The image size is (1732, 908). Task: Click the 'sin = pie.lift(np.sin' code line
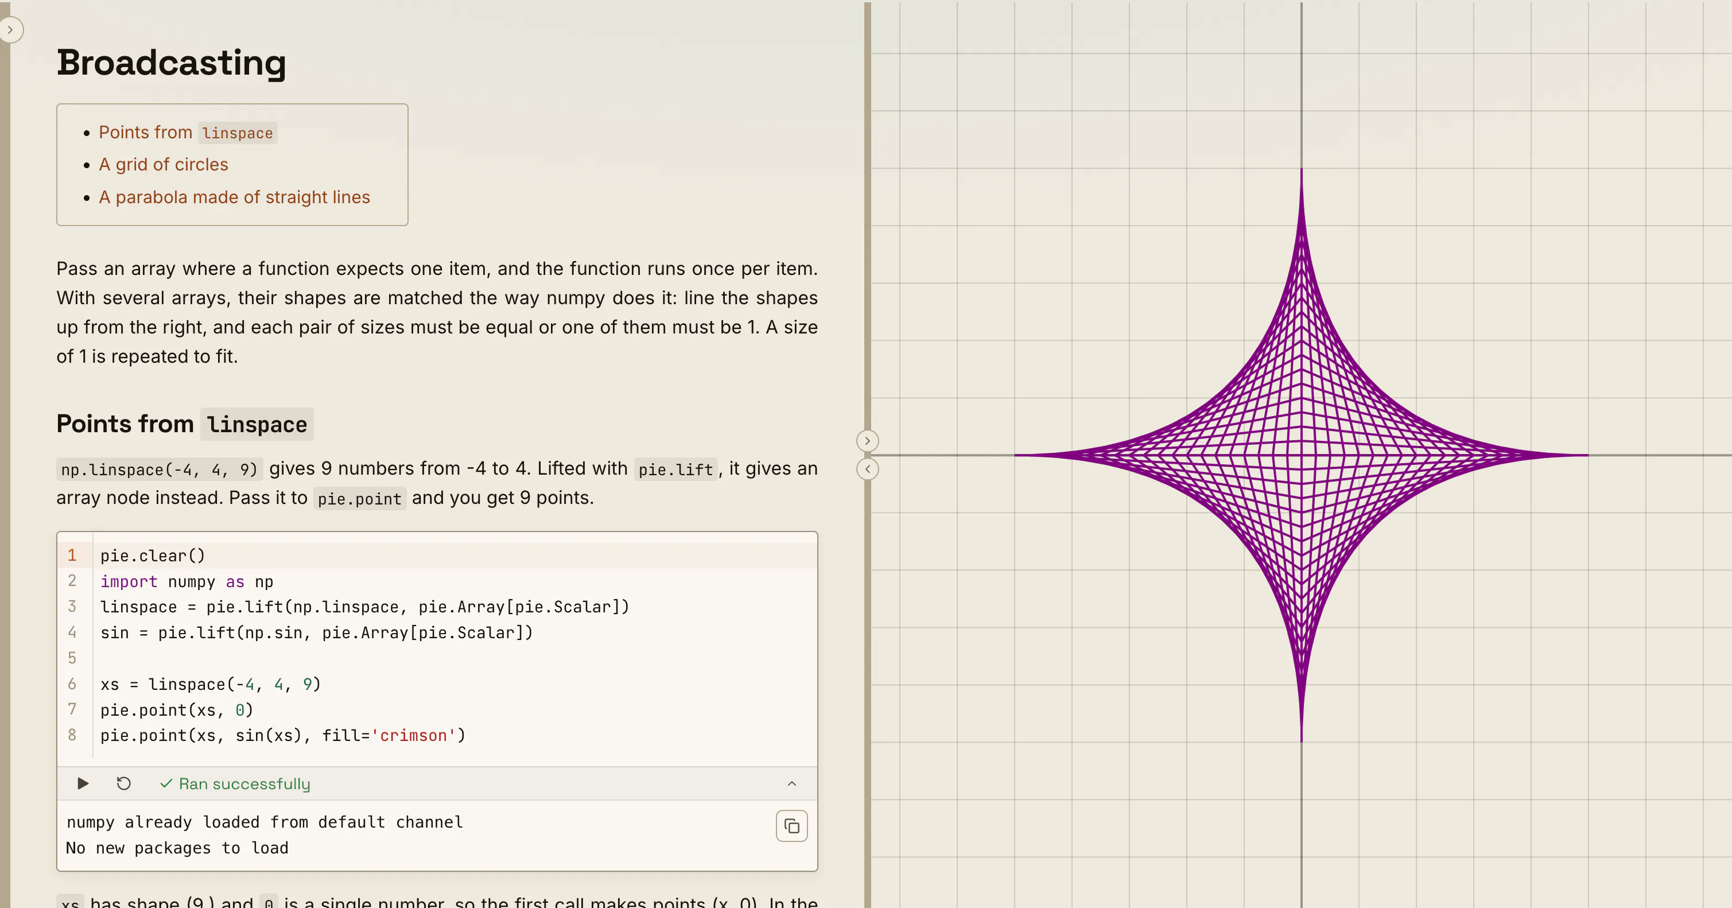(317, 633)
